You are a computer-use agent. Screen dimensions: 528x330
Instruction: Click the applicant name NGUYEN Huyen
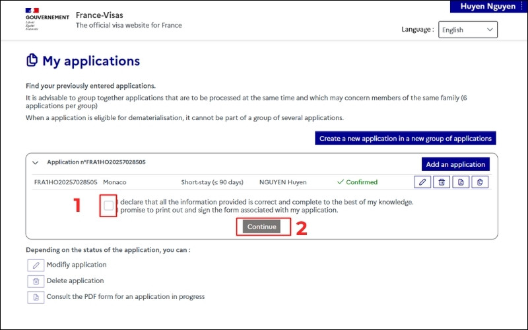coord(282,182)
